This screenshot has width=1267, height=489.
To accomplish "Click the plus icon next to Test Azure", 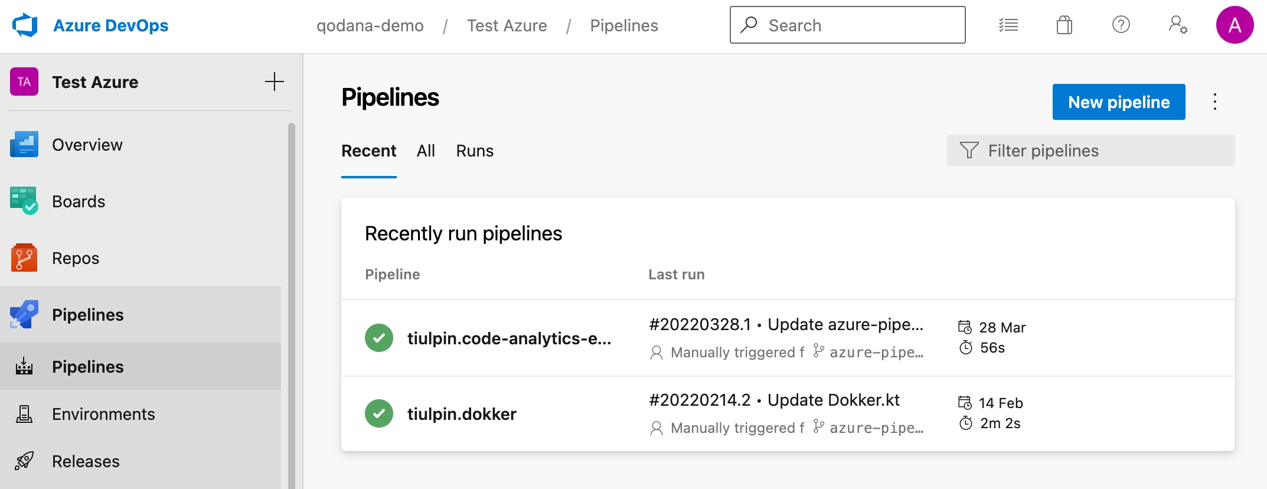I will tap(275, 81).
